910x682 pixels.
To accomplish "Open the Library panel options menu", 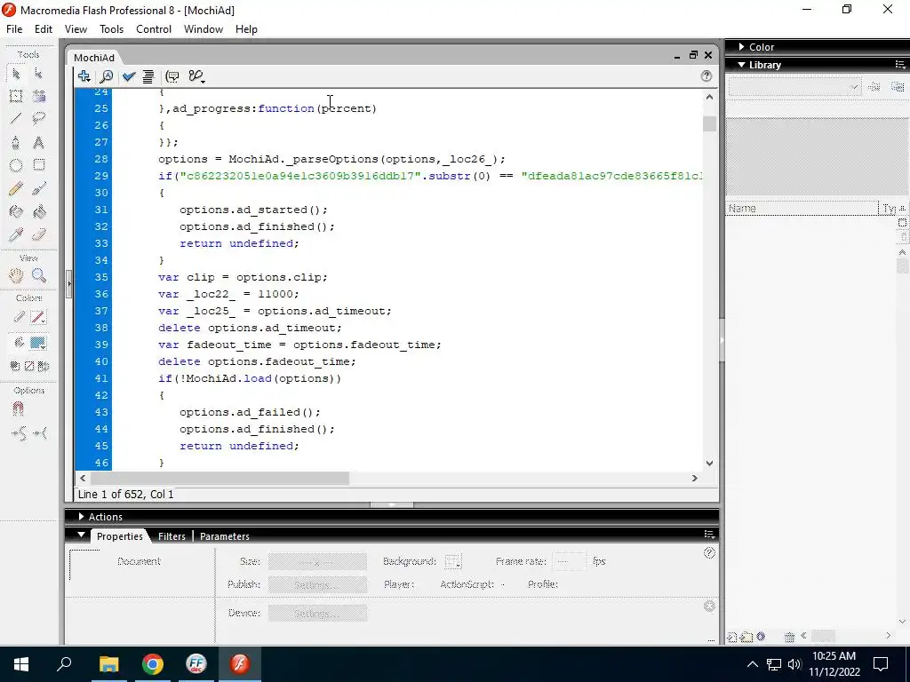I will pyautogui.click(x=900, y=65).
